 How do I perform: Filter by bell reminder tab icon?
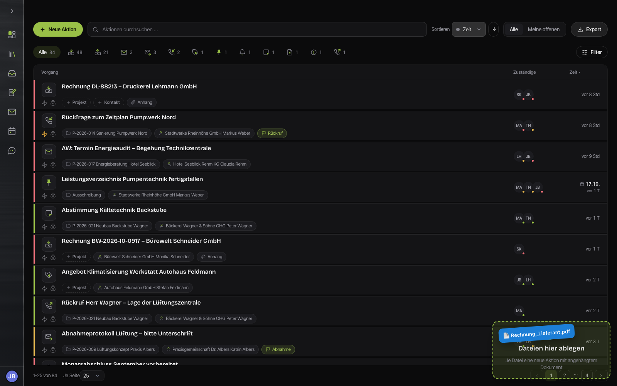245,52
